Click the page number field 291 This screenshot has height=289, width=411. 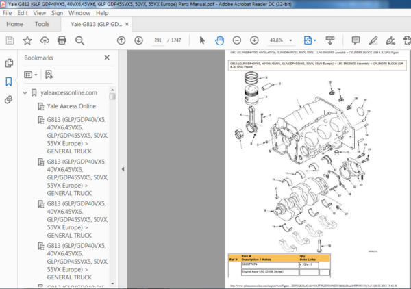(x=158, y=40)
